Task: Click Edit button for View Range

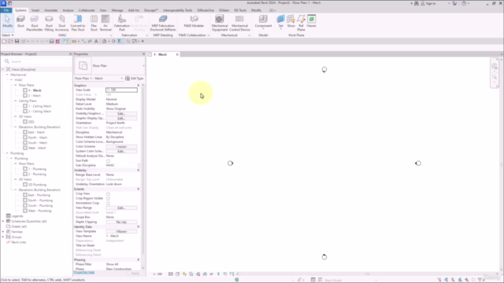Action: coord(121,208)
